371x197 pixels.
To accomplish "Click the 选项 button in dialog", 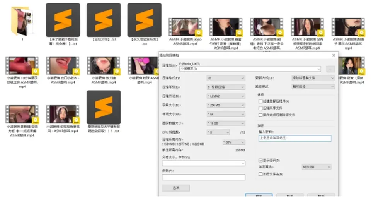I will [176, 188].
